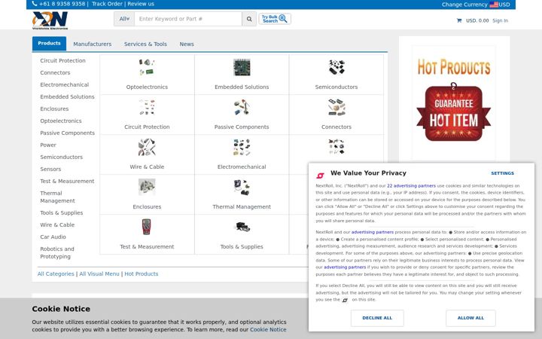Click the Embedded Solutions board image
The height and width of the screenshot is (339, 542).
tap(242, 67)
